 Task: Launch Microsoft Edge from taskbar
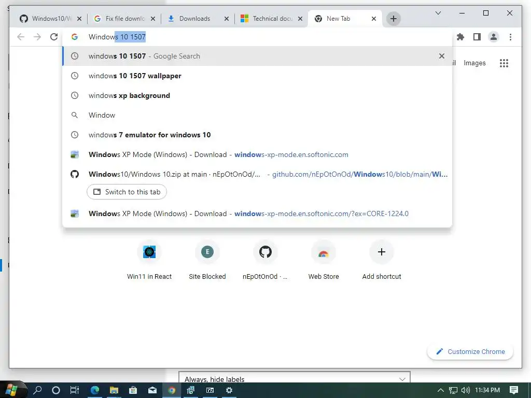(x=95, y=390)
